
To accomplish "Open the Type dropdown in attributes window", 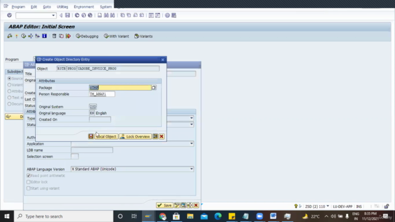I will pos(191,118).
